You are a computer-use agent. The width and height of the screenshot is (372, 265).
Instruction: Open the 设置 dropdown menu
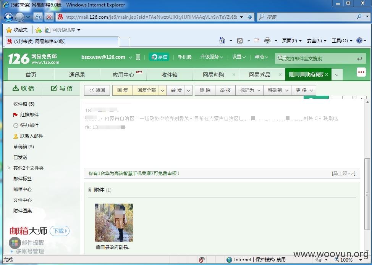pos(239,57)
